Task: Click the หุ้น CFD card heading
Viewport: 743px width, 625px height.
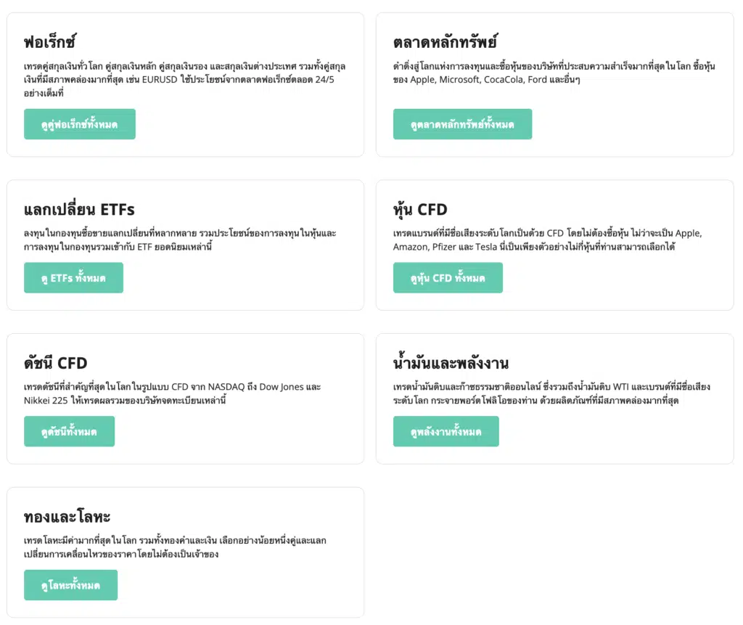Action: tap(420, 209)
